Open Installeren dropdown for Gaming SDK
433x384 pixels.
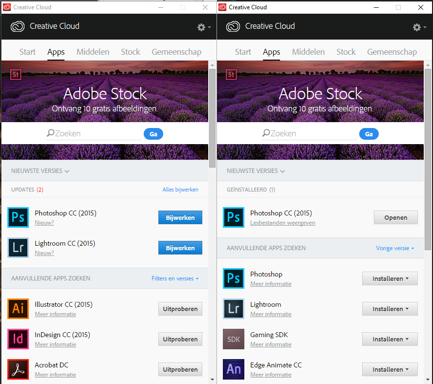[x=390, y=339]
